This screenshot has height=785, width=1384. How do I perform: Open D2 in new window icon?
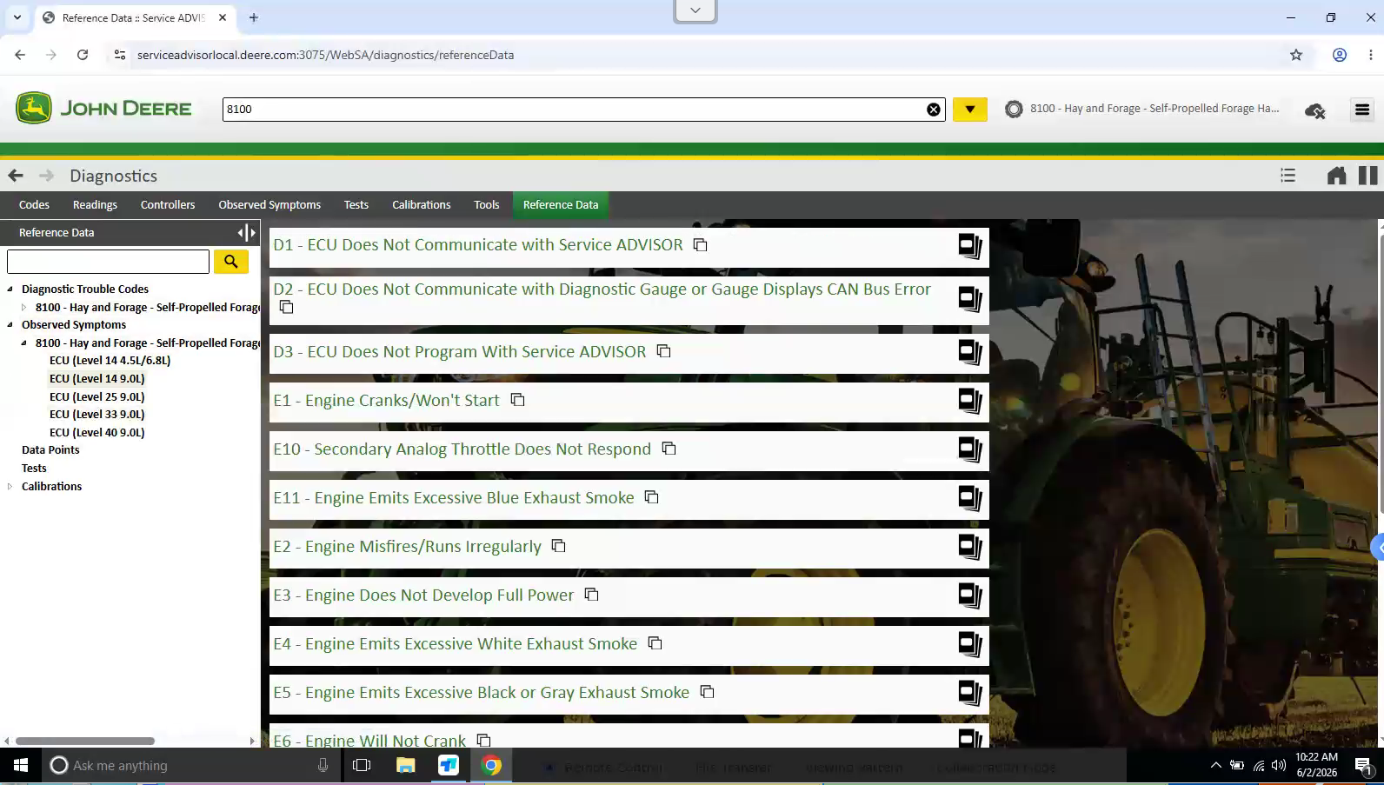coord(970,300)
